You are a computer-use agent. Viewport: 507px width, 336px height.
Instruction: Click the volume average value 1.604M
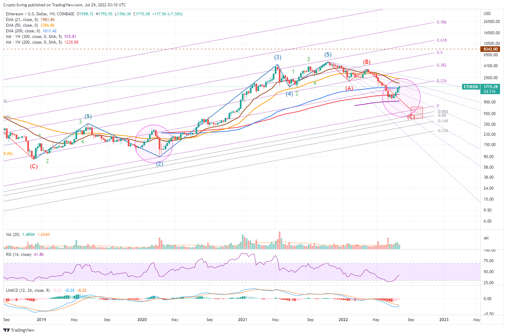coord(44,235)
